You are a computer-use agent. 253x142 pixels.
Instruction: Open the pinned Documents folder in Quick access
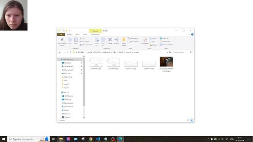pyautogui.click(x=69, y=70)
